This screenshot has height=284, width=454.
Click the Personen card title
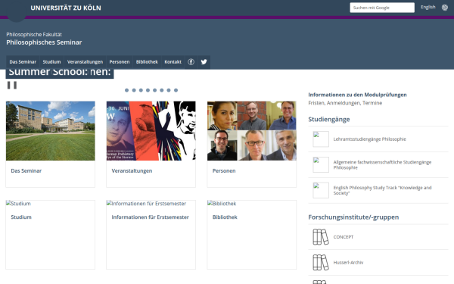[x=224, y=170]
